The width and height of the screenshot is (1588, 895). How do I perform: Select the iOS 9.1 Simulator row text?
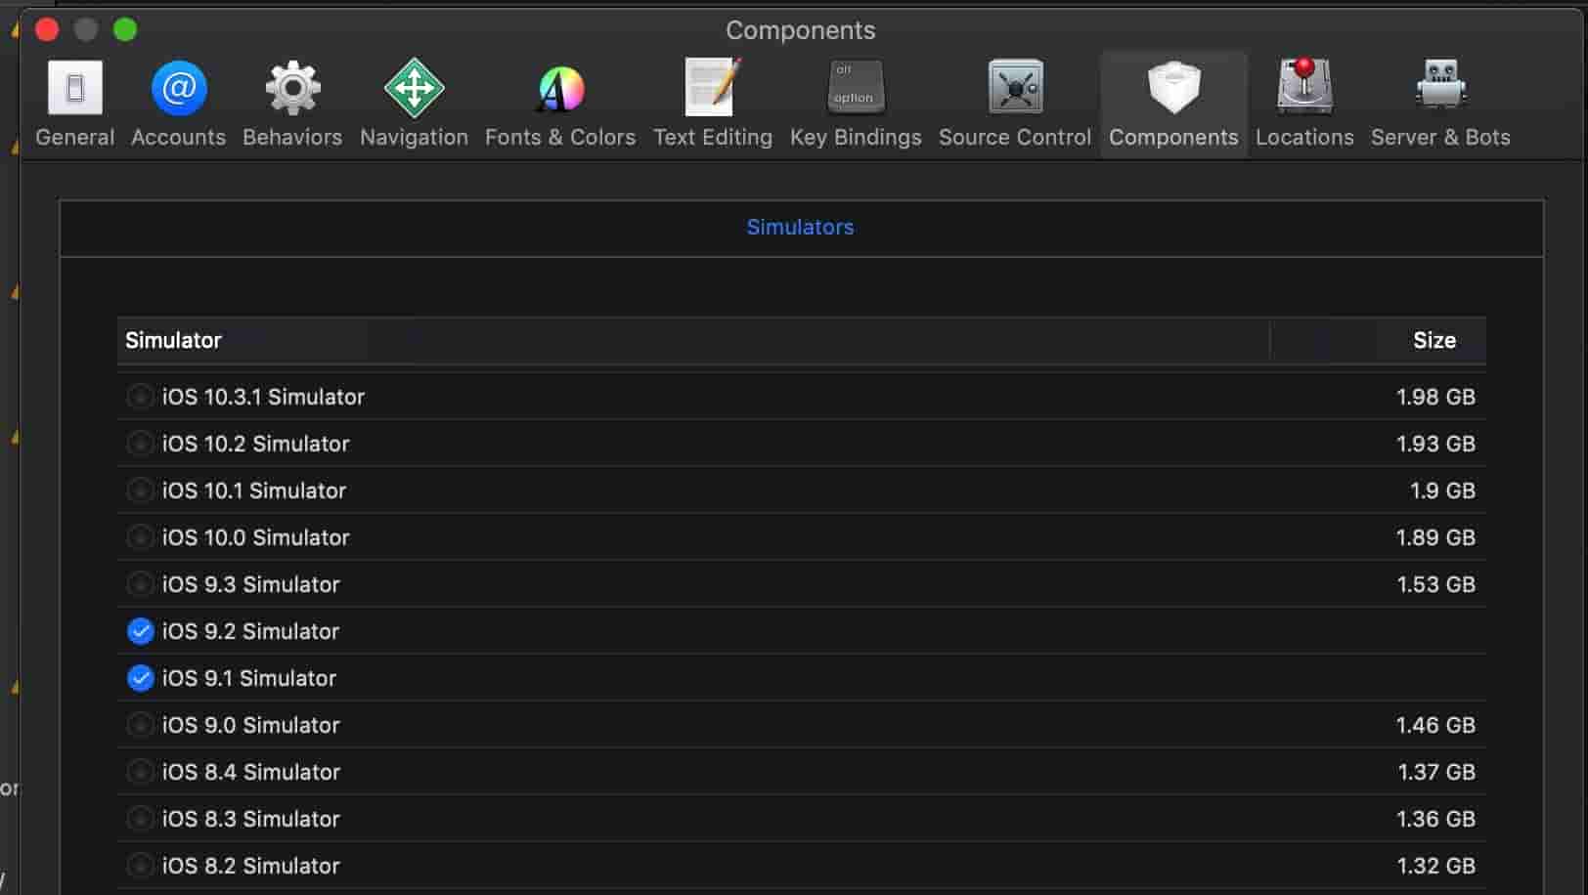[x=248, y=678]
